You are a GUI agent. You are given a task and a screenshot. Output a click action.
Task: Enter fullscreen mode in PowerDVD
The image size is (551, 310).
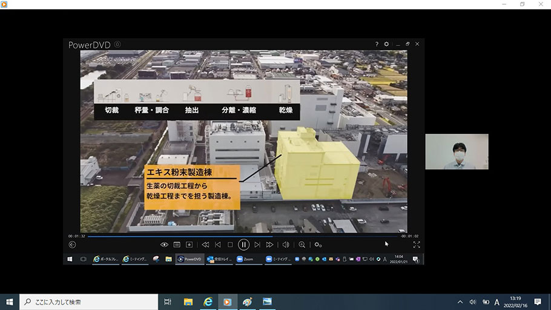coord(417,245)
